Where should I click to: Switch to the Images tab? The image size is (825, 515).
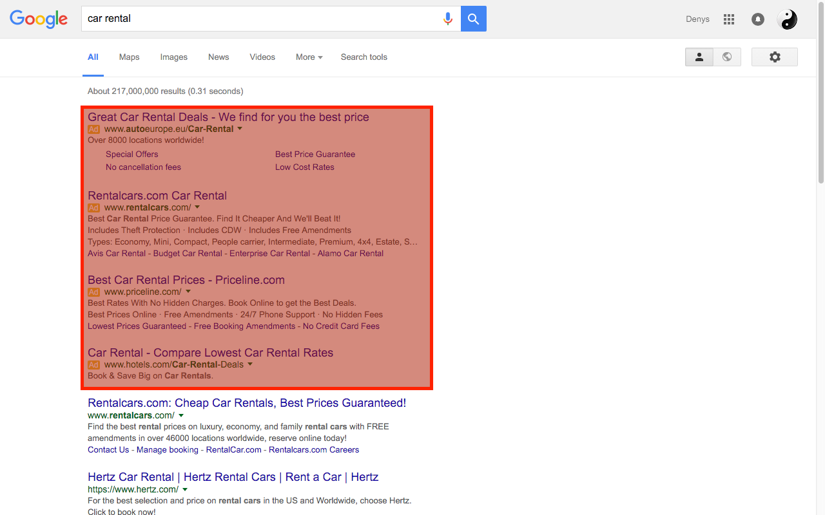[x=174, y=57]
